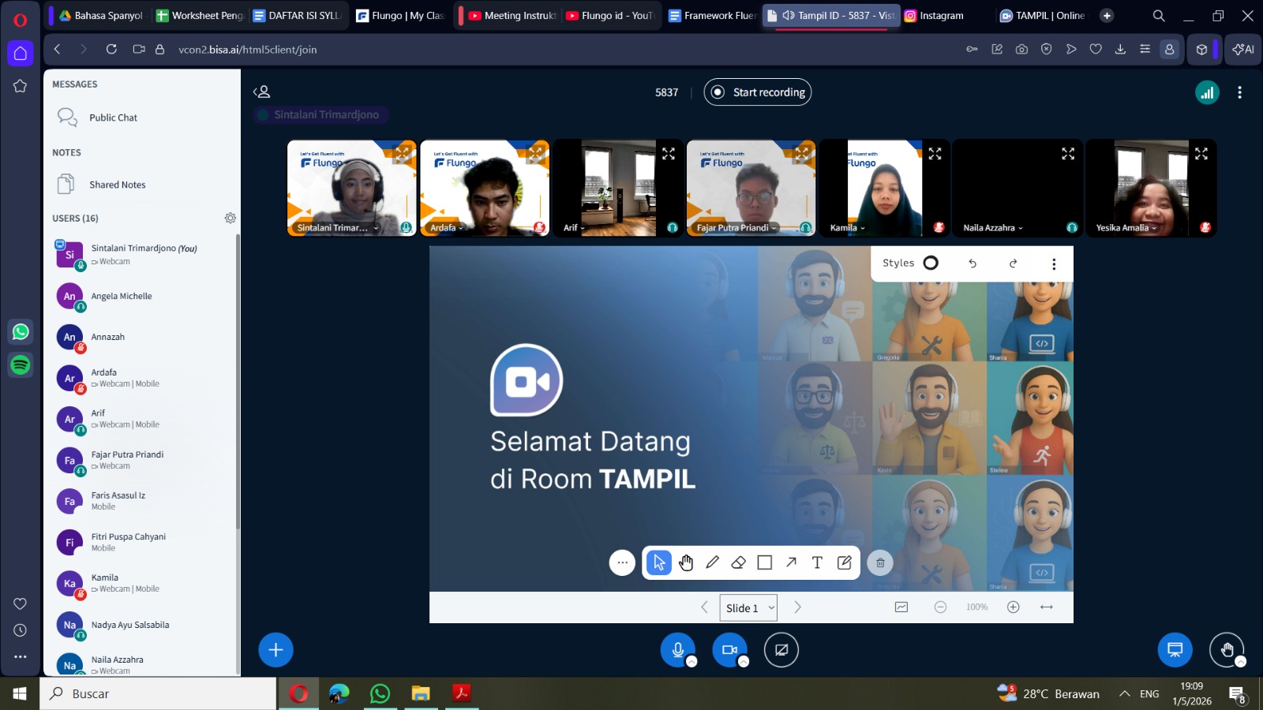
Task: Select the whiteboard Text tool
Action: click(x=817, y=562)
